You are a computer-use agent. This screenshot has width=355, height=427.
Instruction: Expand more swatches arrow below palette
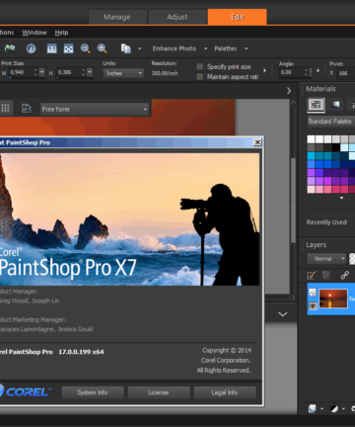point(341,198)
